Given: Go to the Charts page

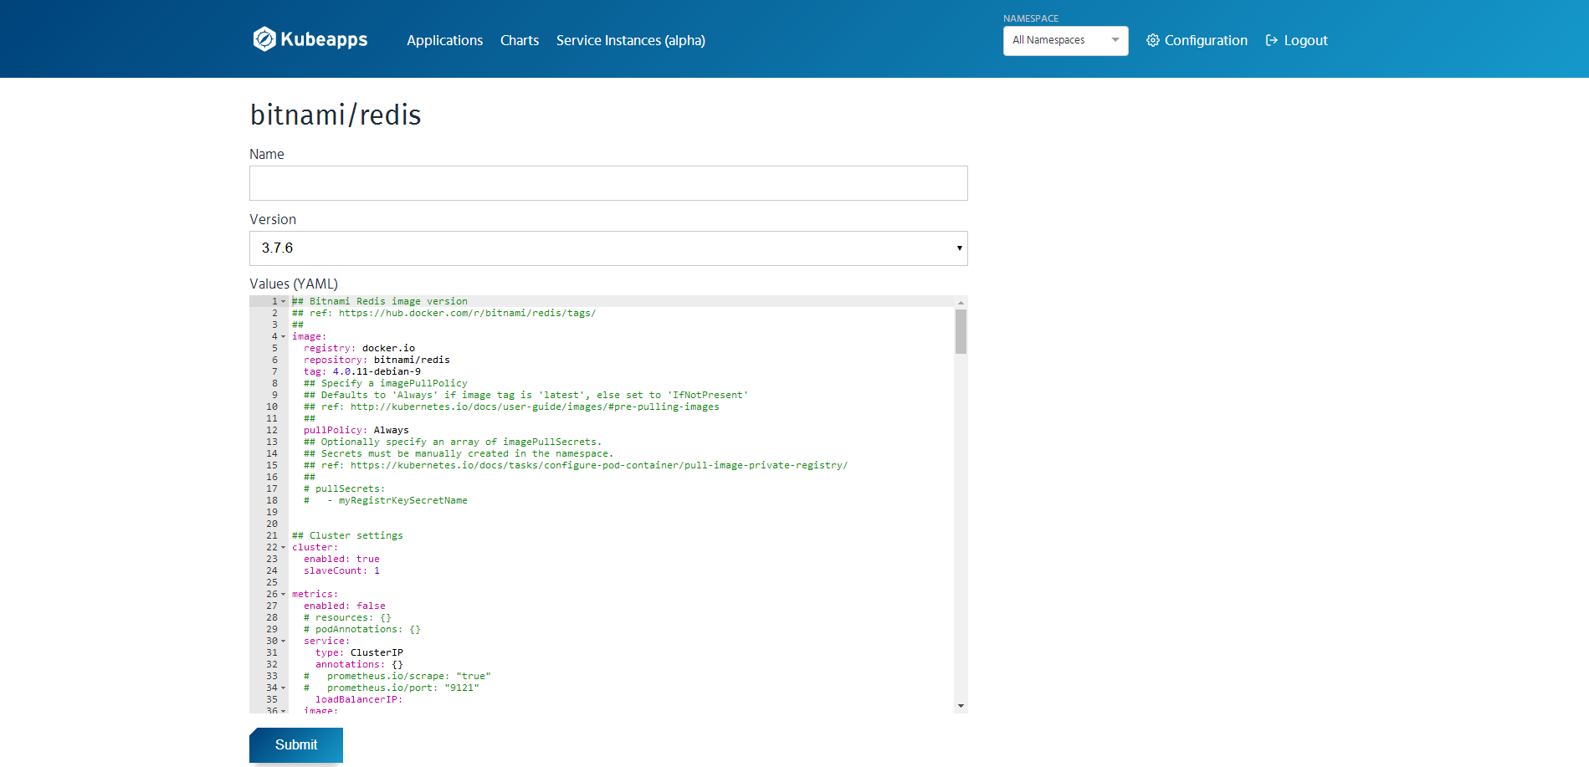Looking at the screenshot, I should [520, 40].
